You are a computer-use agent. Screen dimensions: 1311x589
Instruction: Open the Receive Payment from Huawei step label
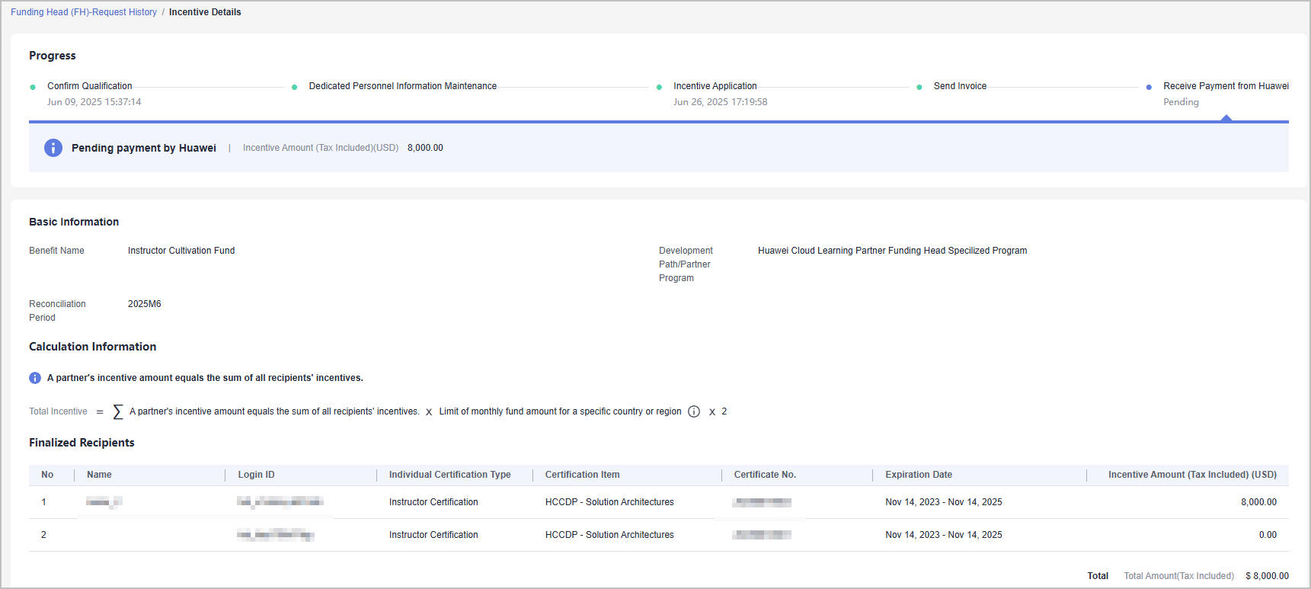tap(1226, 86)
